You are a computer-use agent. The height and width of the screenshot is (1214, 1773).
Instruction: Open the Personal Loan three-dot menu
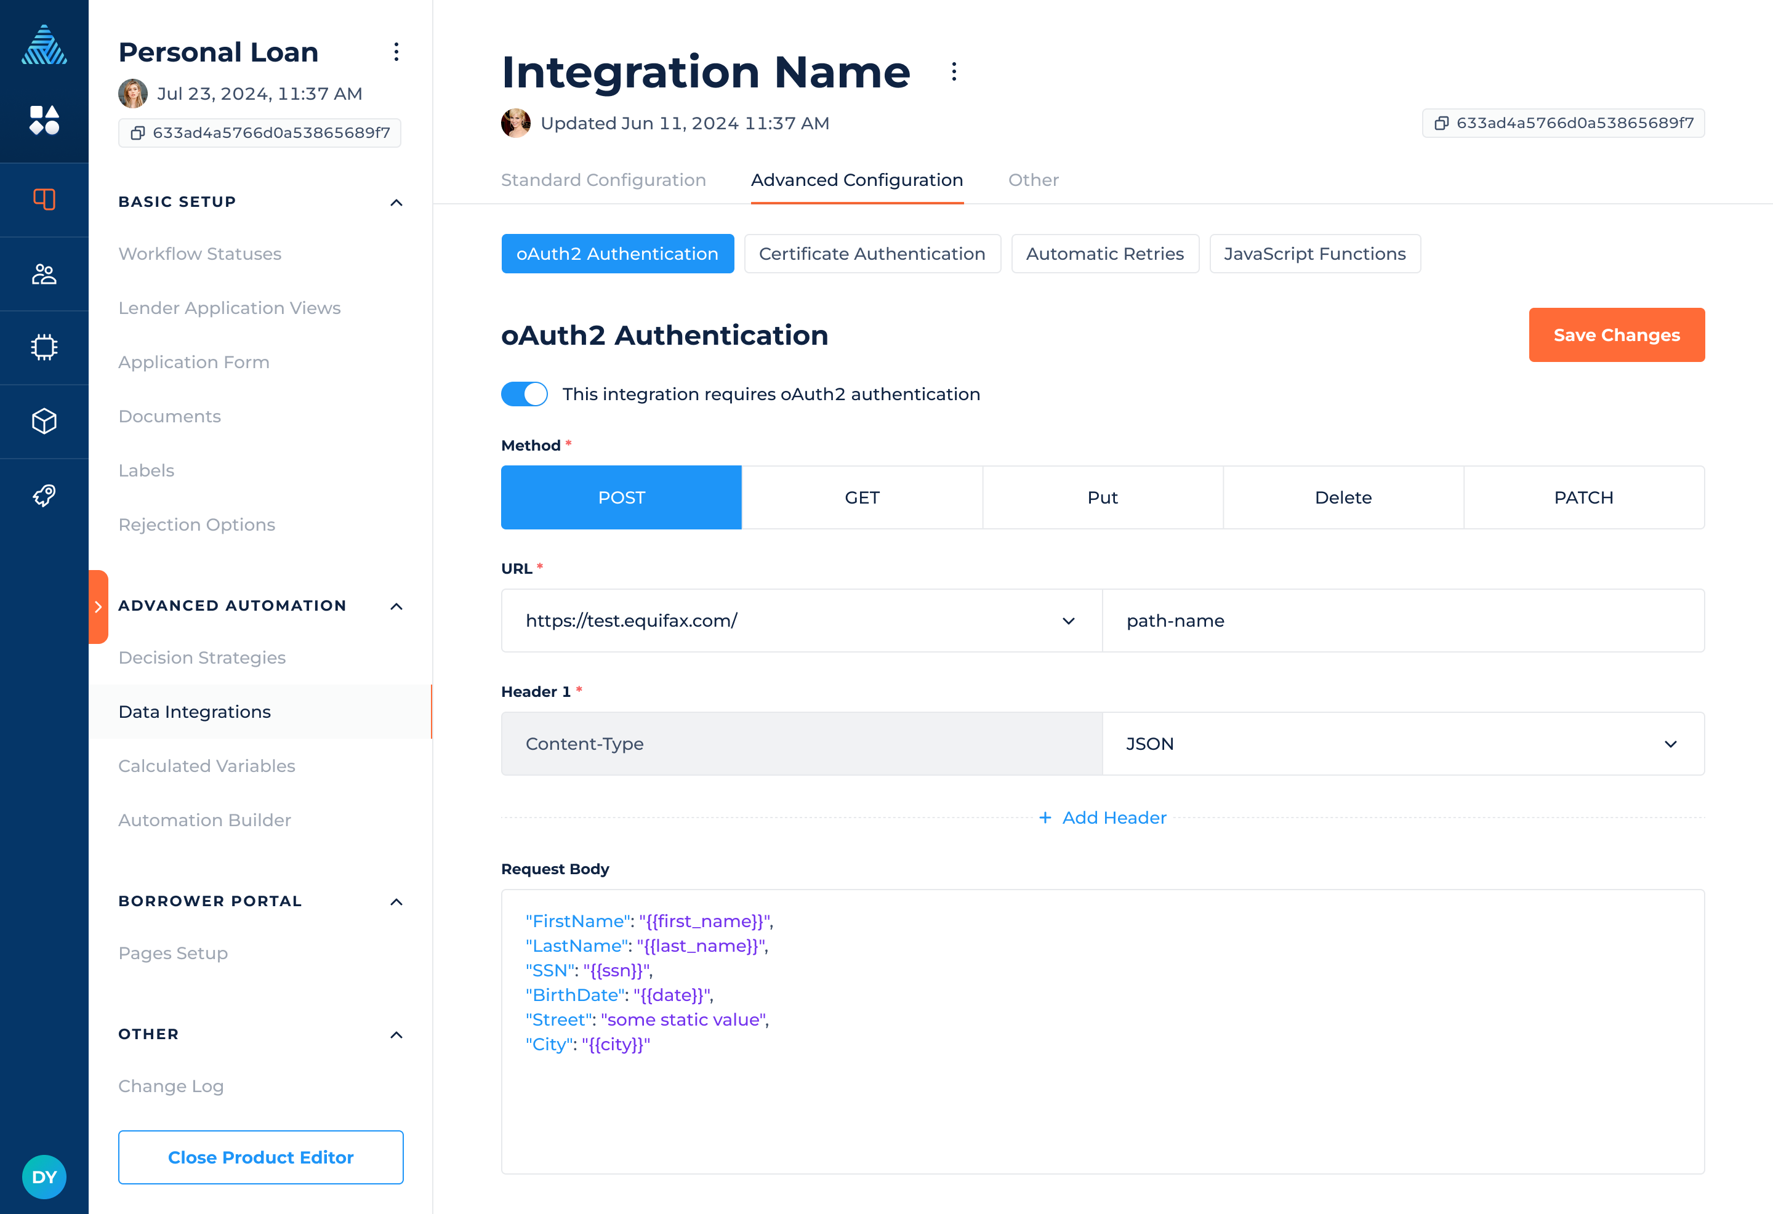pyautogui.click(x=396, y=52)
